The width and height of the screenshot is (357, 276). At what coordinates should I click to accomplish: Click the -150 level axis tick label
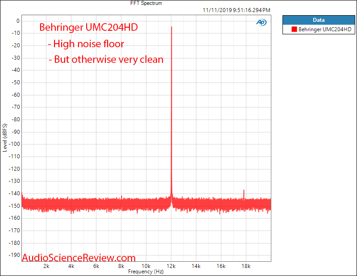point(14,206)
